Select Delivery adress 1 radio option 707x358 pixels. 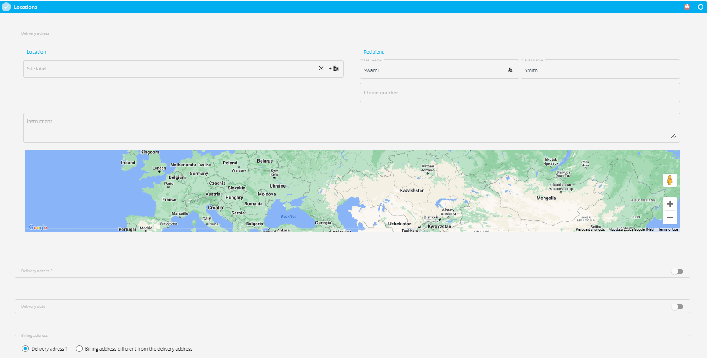pos(25,349)
